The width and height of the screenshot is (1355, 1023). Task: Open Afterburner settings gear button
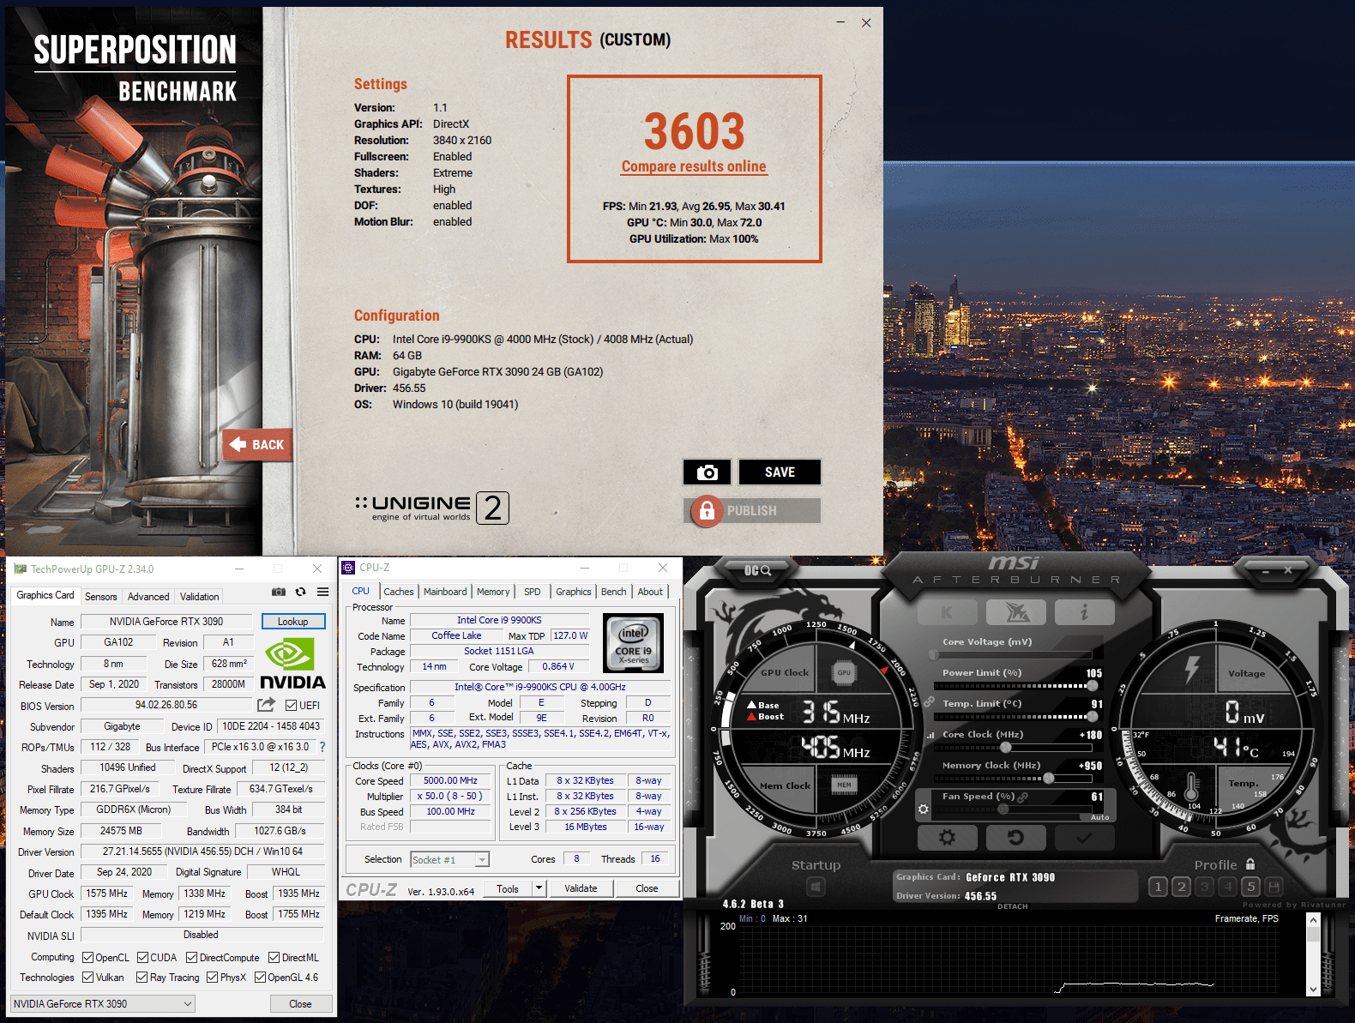(947, 838)
